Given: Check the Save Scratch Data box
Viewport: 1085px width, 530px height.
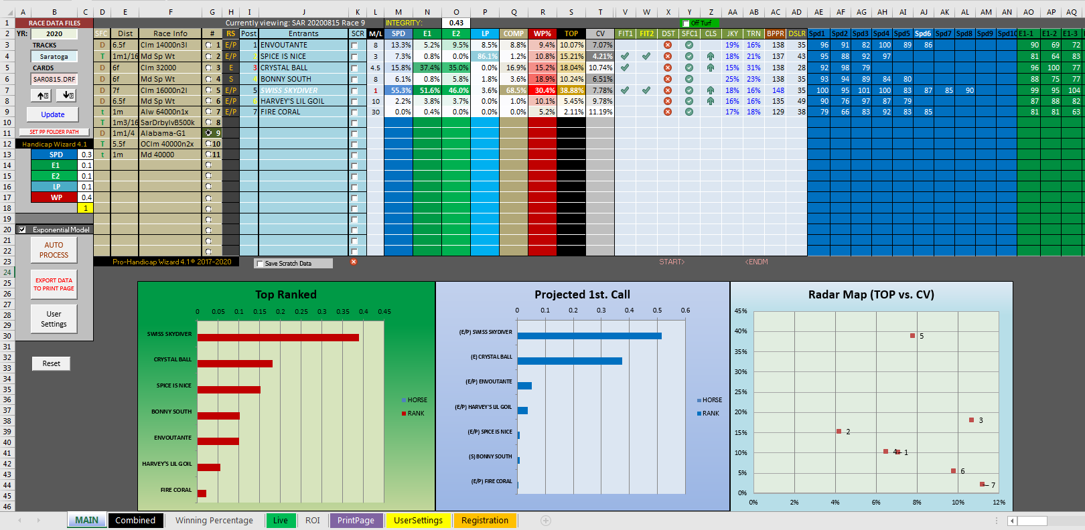Looking at the screenshot, I should [x=260, y=264].
